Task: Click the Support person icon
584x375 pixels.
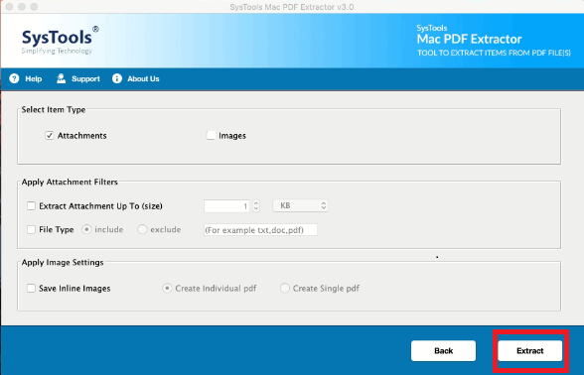Action: [61, 78]
